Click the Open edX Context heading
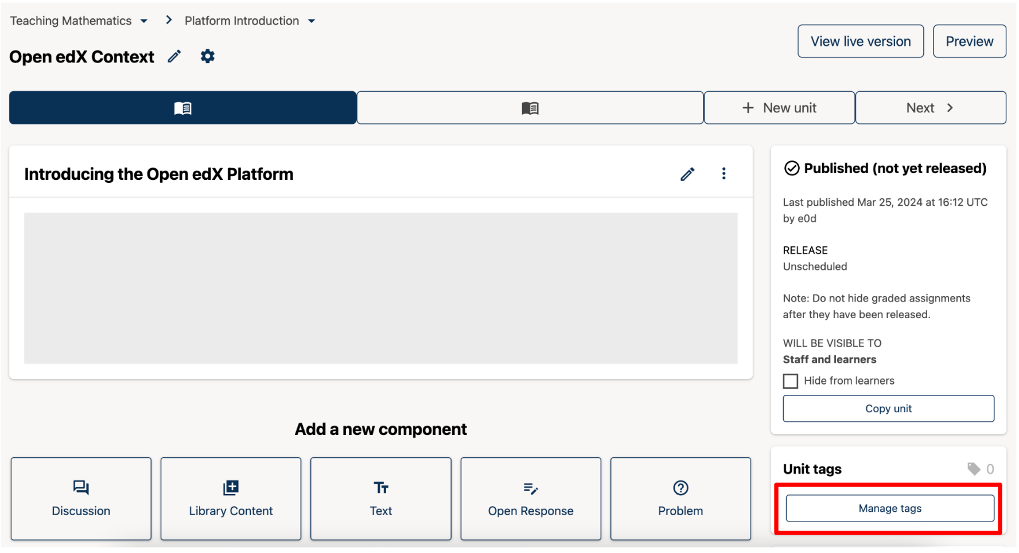 [x=82, y=57]
